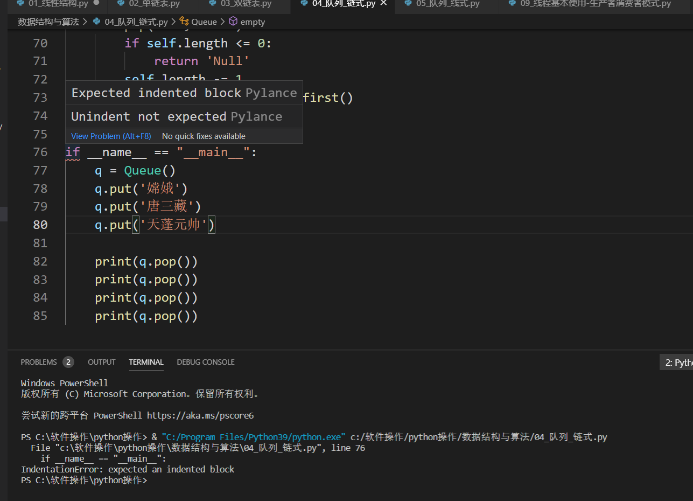This screenshot has height=501, width=693.
Task: Open the PROBLEMS panel tab
Action: click(39, 362)
